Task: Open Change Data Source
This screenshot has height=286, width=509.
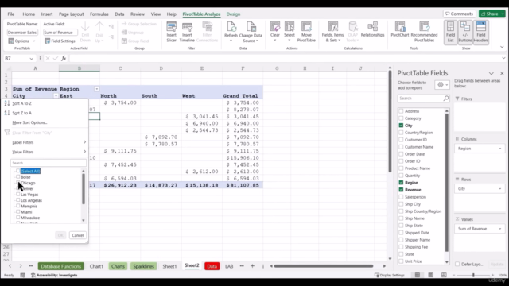Action: tap(251, 32)
